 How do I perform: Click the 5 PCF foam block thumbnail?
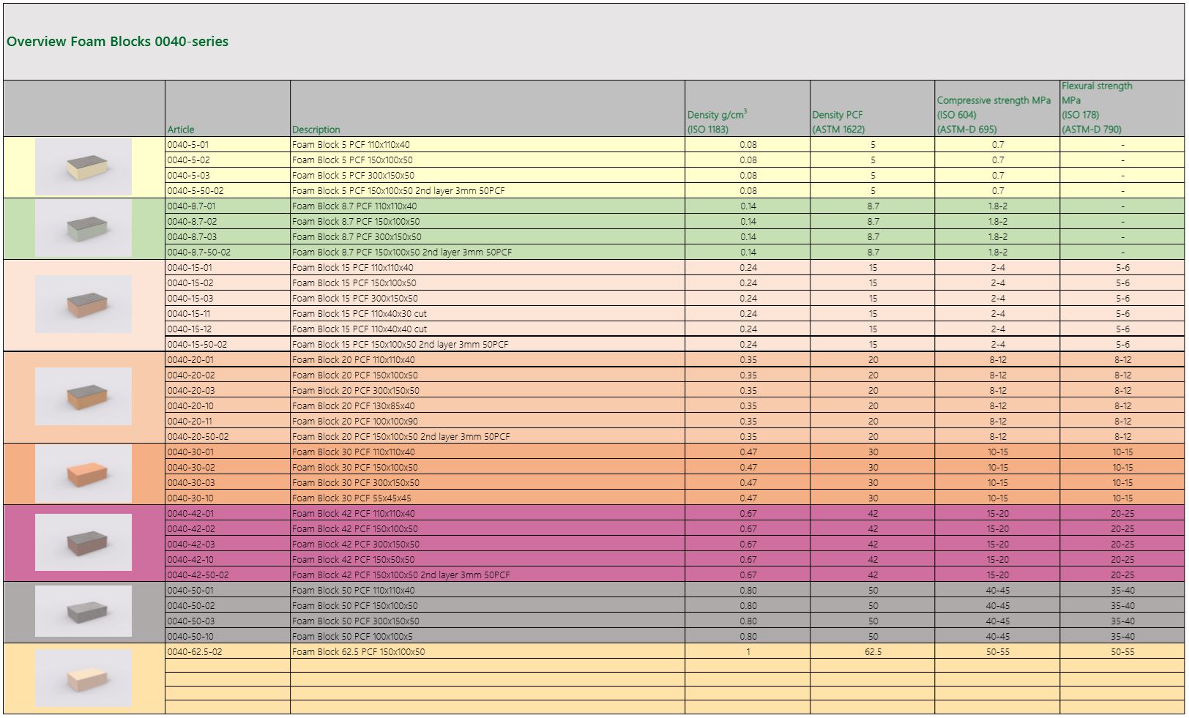(x=83, y=166)
